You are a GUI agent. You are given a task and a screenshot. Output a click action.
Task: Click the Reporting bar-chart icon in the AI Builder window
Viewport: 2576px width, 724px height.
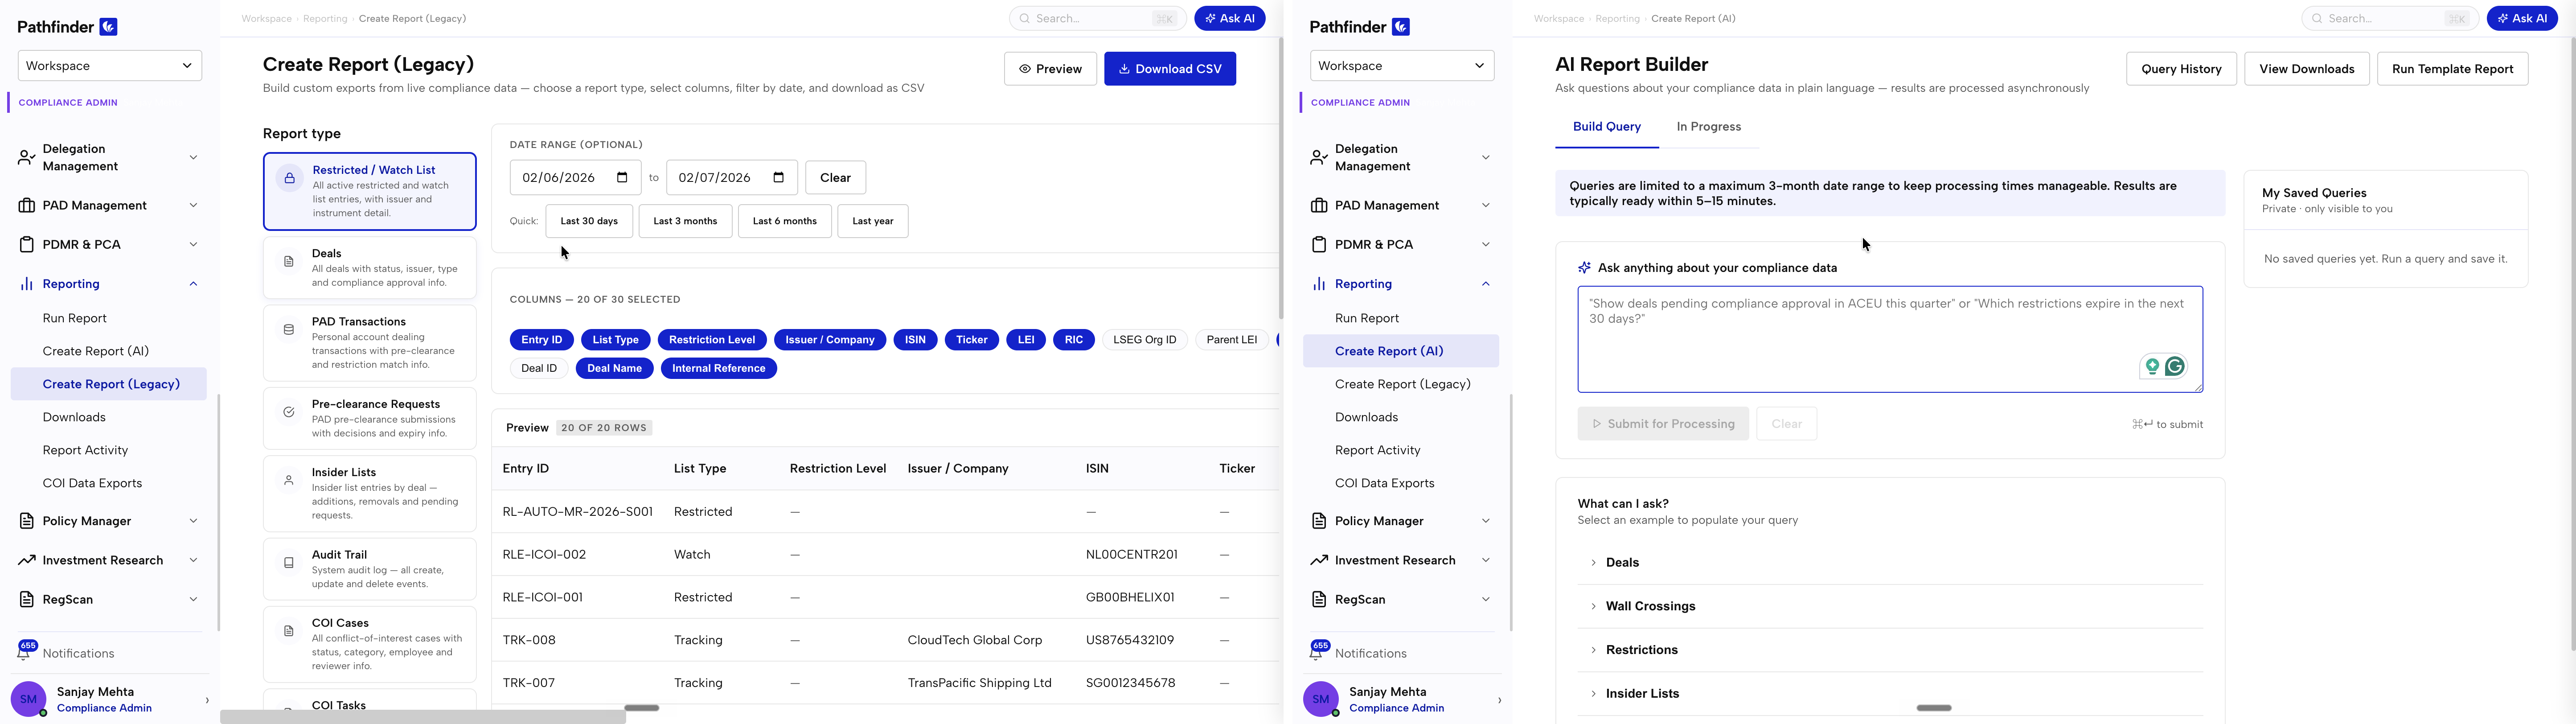[x=1319, y=284]
